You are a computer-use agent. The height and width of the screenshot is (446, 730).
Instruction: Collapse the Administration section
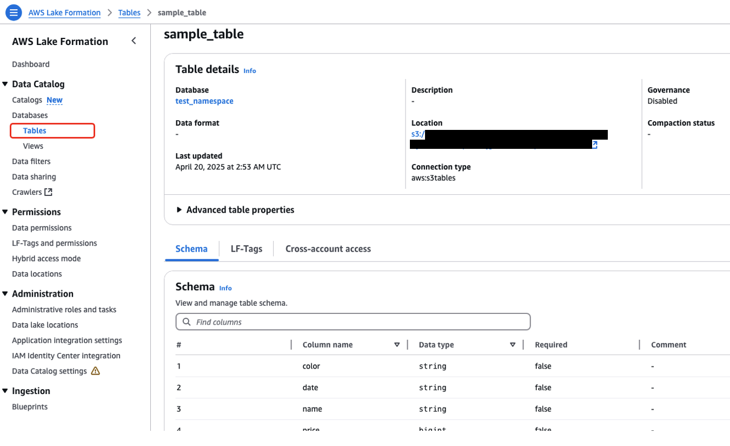pos(5,293)
